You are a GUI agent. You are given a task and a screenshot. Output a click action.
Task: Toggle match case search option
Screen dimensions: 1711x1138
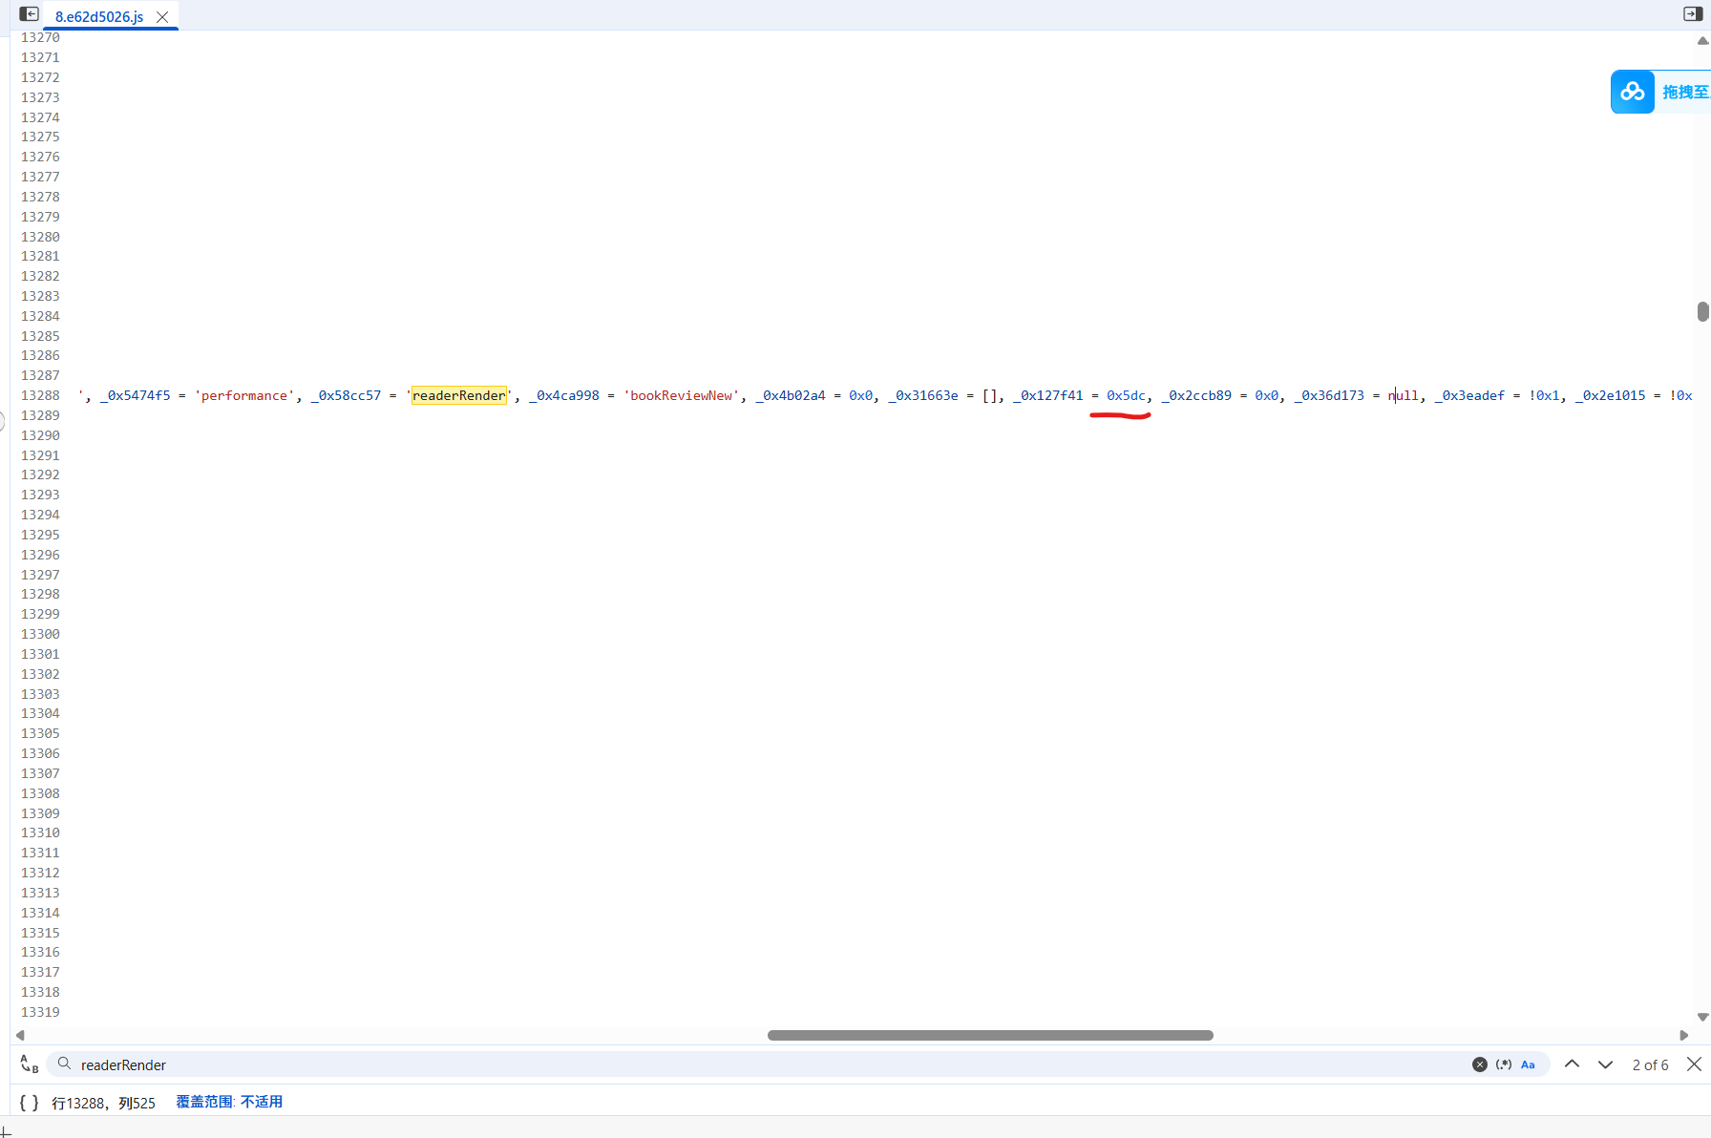pyautogui.click(x=1528, y=1064)
